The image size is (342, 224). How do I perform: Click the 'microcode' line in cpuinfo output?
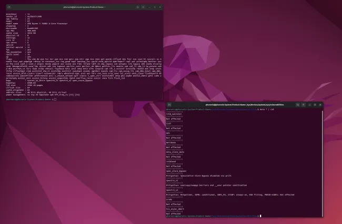pyautogui.click(x=22, y=28)
